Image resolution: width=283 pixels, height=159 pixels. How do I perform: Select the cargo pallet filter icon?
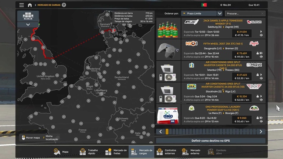coord(28,16)
